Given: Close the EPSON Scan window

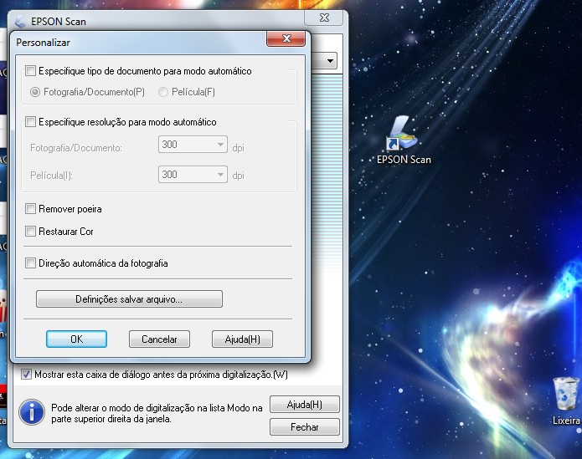Looking at the screenshot, I should click(x=324, y=18).
